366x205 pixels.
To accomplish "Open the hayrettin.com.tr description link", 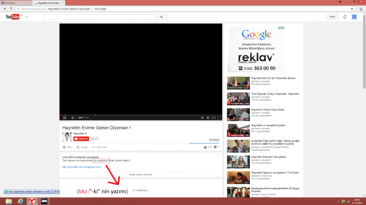I will point(82,167).
